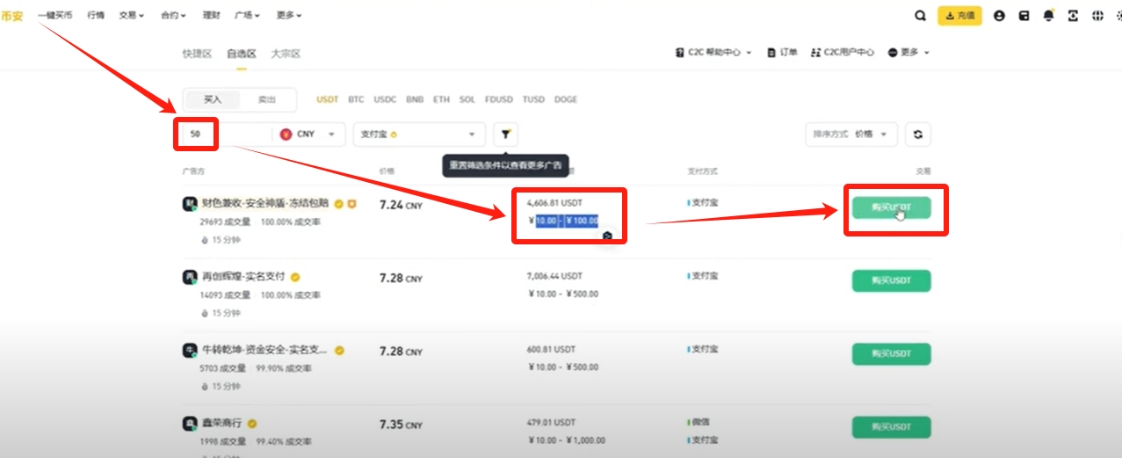The width and height of the screenshot is (1122, 458).
Task: Open the search magnifier icon
Action: (x=920, y=16)
